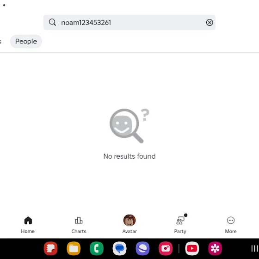The height and width of the screenshot is (259, 259).
Task: Clear the search text with X button
Action: [x=210, y=23]
